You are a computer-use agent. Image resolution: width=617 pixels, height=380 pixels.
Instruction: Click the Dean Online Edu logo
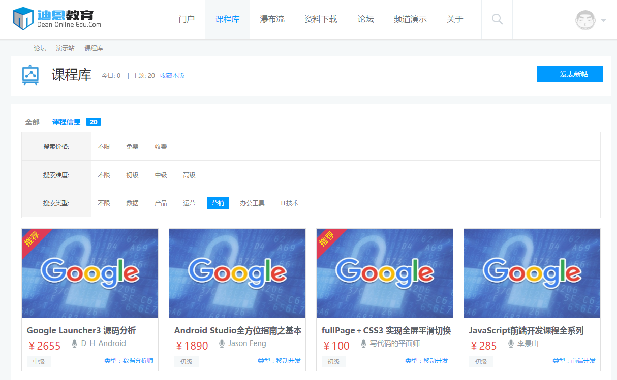(57, 19)
